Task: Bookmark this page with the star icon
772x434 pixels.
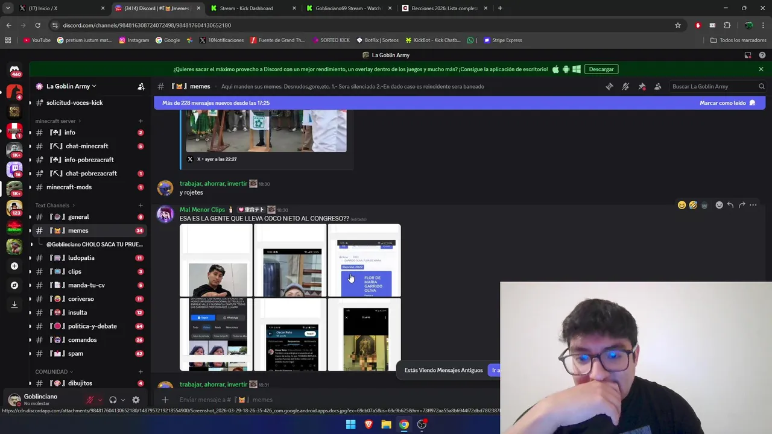Action: tap(678, 25)
